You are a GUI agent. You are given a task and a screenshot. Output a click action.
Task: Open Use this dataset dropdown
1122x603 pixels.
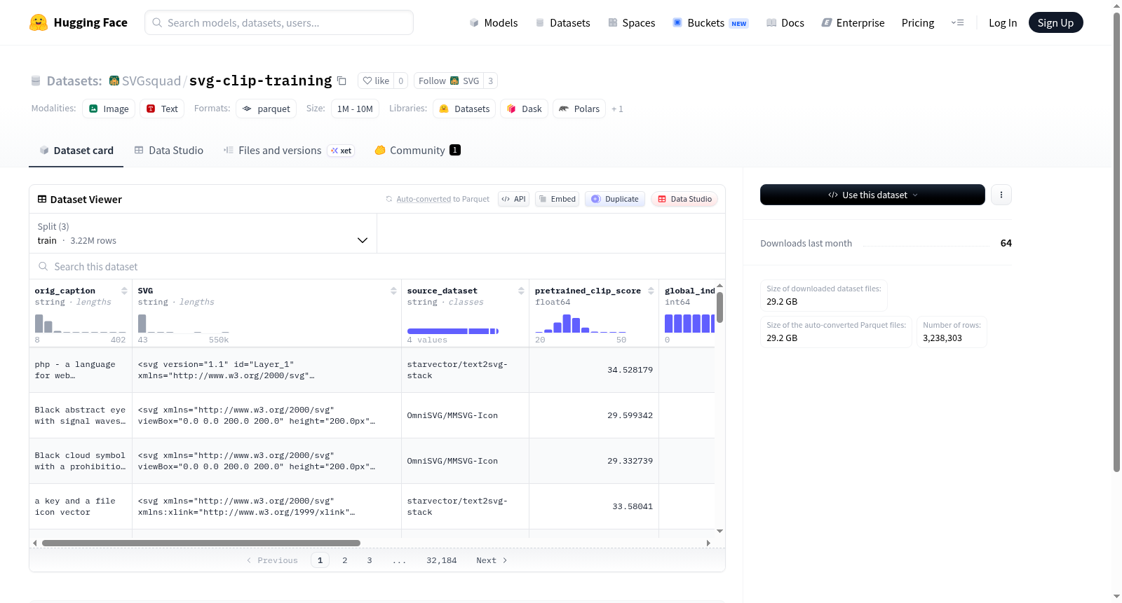point(872,195)
